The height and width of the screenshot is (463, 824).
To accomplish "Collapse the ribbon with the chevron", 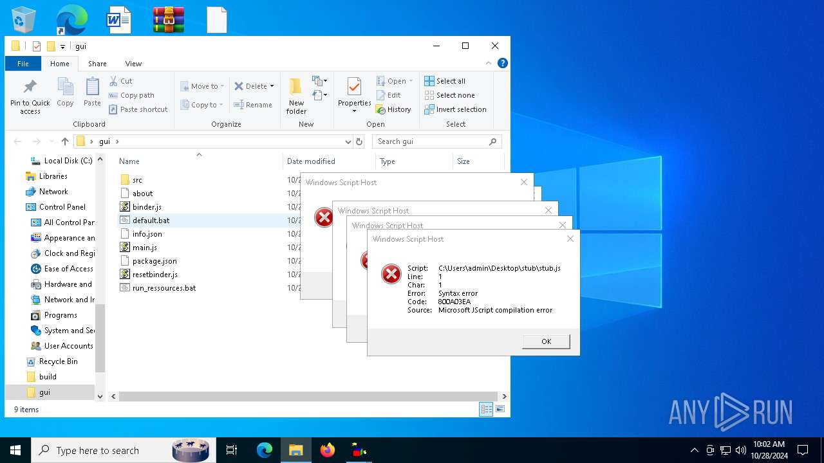I will (489, 63).
